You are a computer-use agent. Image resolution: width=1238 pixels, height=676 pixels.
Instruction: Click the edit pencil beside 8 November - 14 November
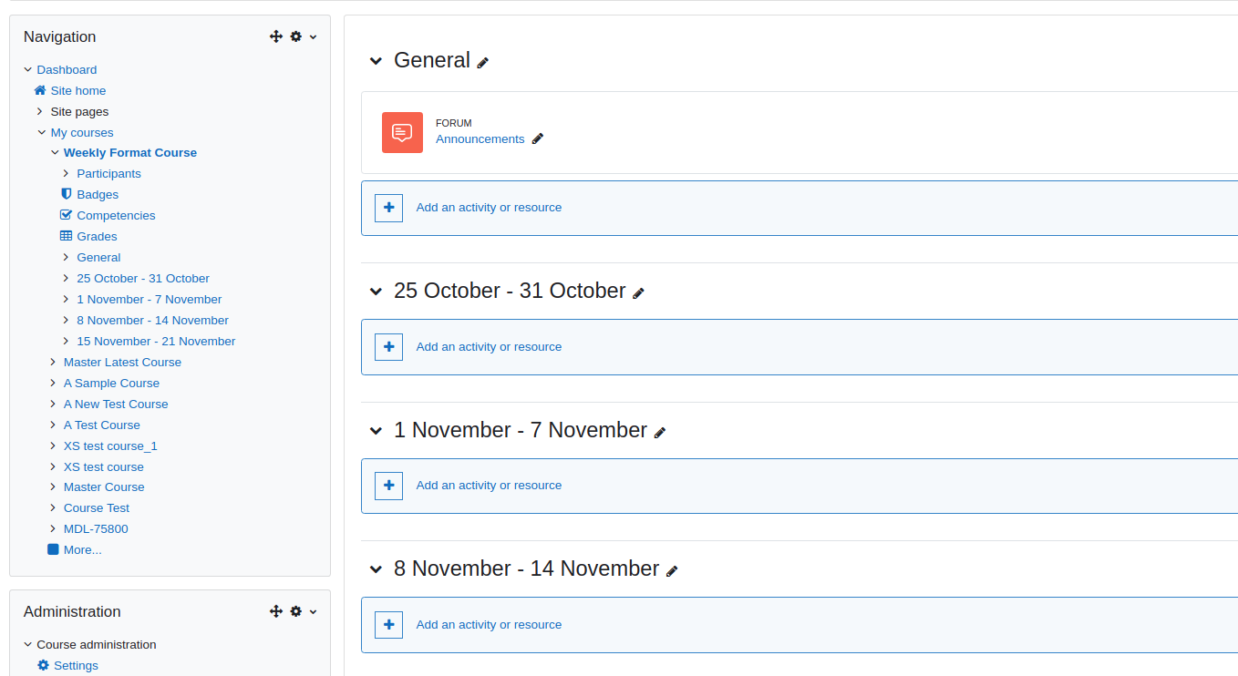click(x=672, y=571)
